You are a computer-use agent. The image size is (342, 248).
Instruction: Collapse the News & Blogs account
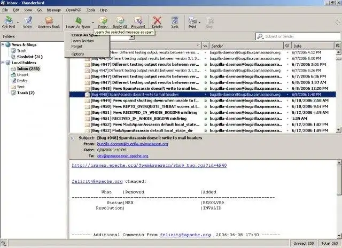(3, 44)
